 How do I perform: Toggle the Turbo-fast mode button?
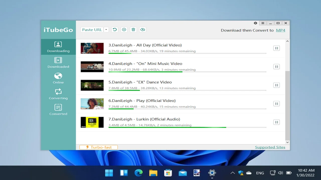99,147
